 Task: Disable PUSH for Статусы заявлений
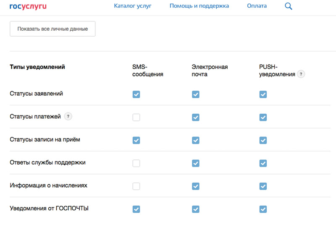pos(263,94)
